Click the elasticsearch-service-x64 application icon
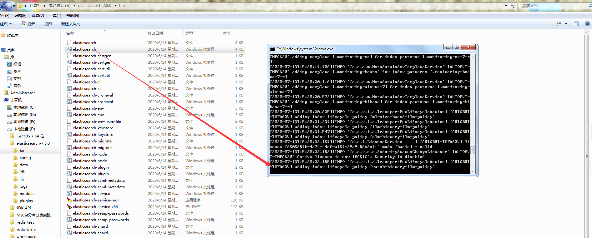592x238 pixels. tap(69, 207)
